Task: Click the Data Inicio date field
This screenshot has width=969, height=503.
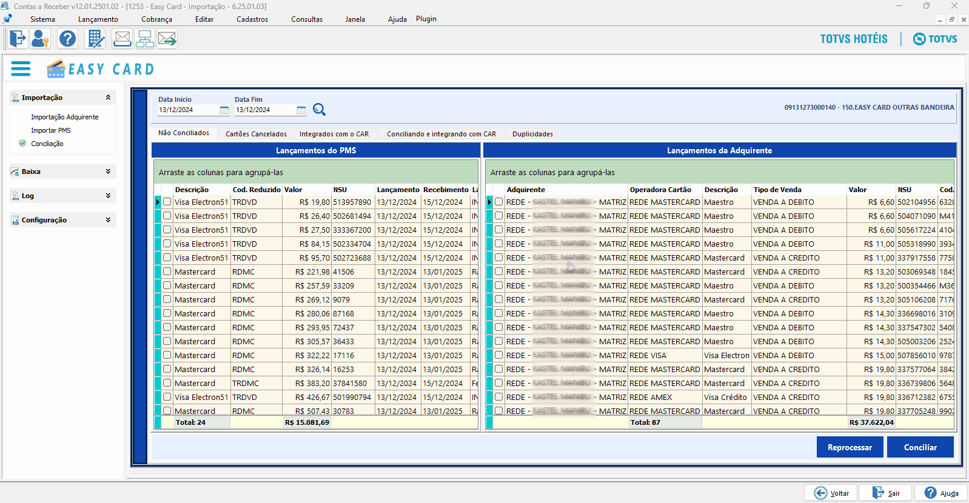Action: click(187, 110)
